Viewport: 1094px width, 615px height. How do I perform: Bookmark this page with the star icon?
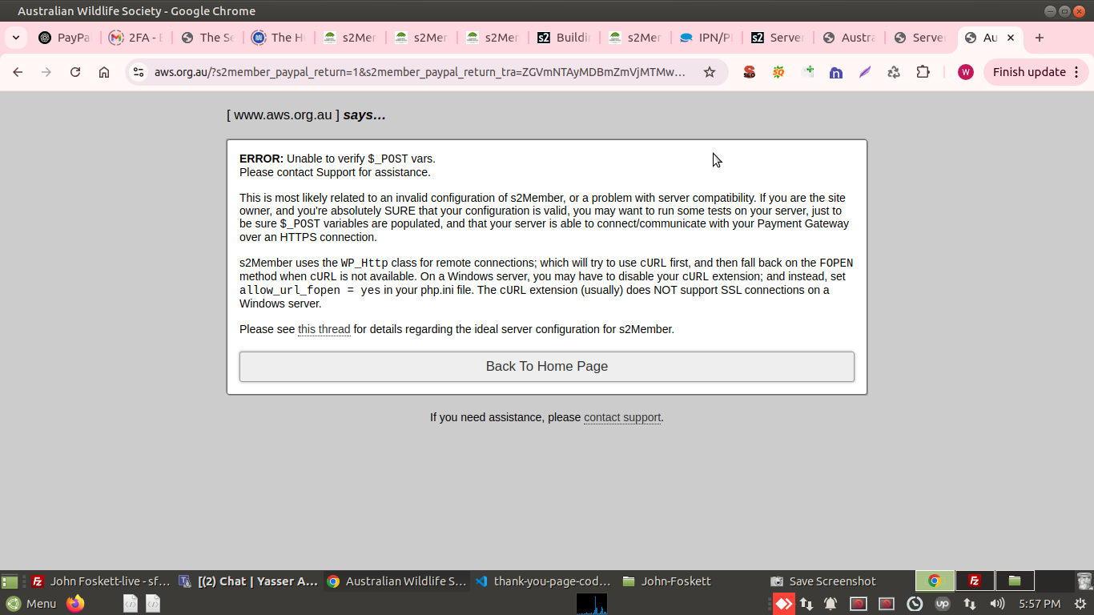pyautogui.click(x=710, y=72)
